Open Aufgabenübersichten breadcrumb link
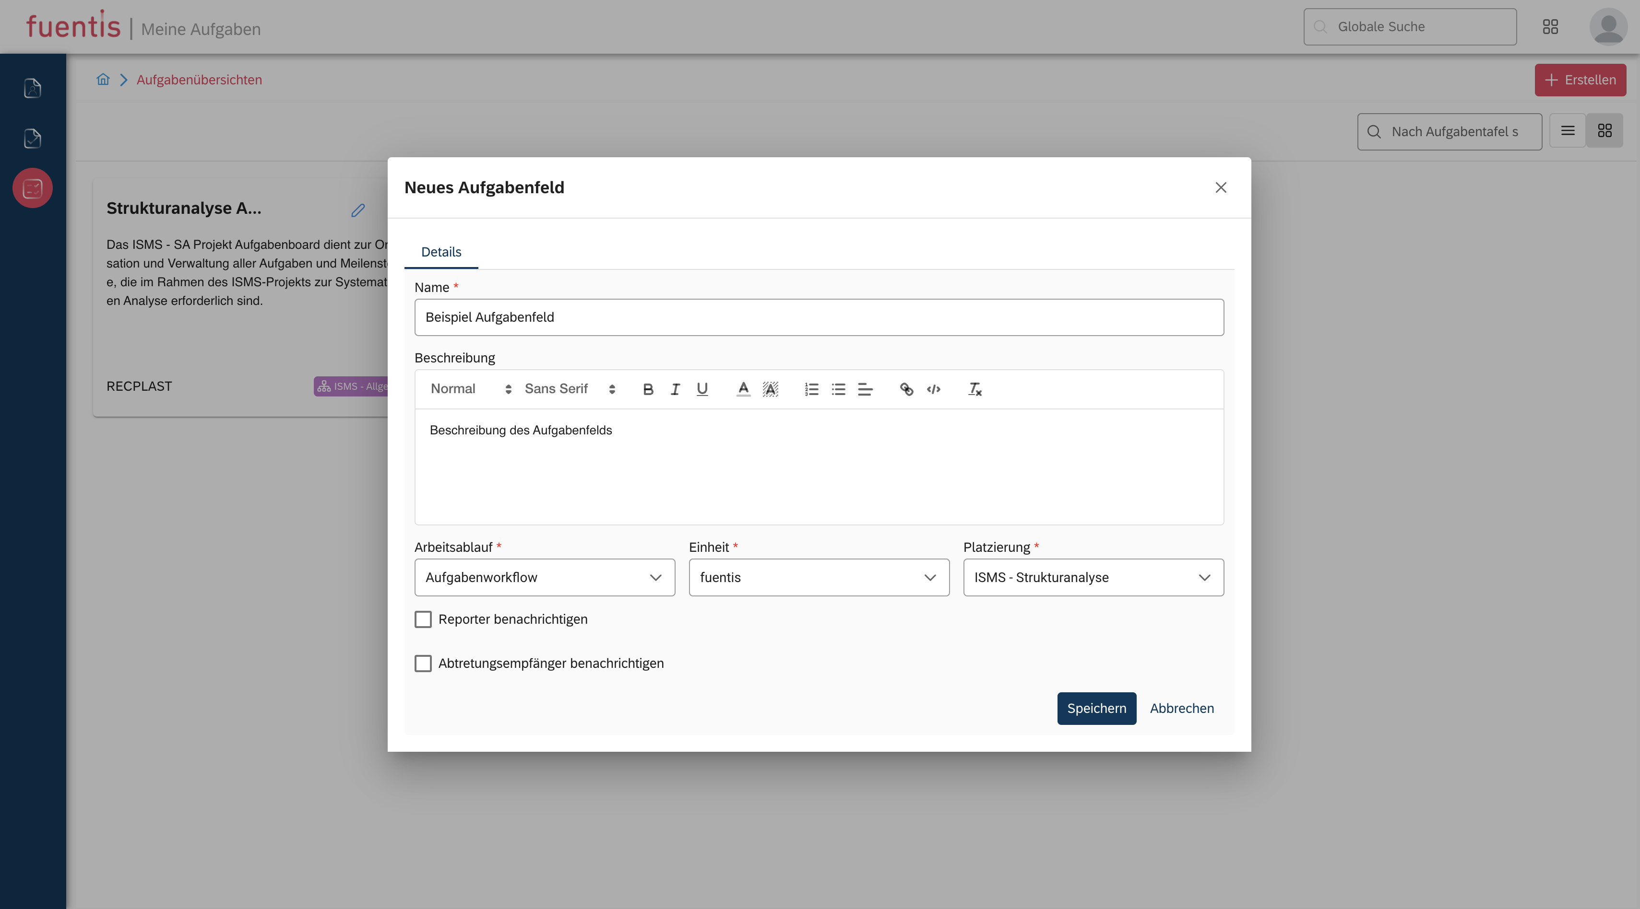 199,80
